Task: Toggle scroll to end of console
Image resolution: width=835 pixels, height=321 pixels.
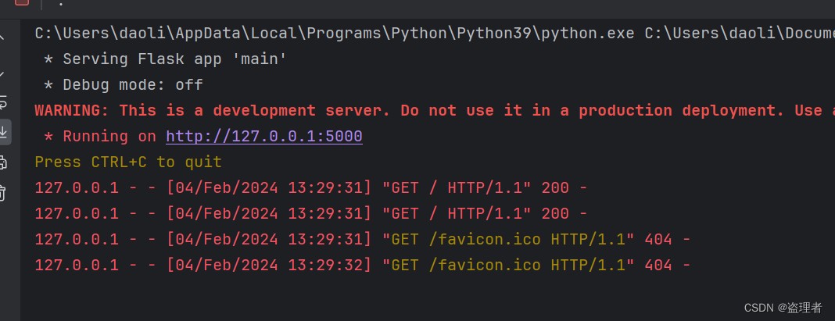Action: [3, 131]
